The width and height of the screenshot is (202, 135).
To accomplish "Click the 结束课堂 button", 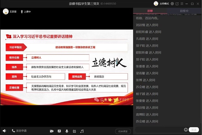I will [x=123, y=131].
